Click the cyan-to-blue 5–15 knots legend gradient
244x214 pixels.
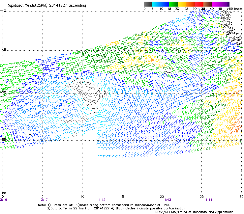pyautogui.click(x=161, y=4)
